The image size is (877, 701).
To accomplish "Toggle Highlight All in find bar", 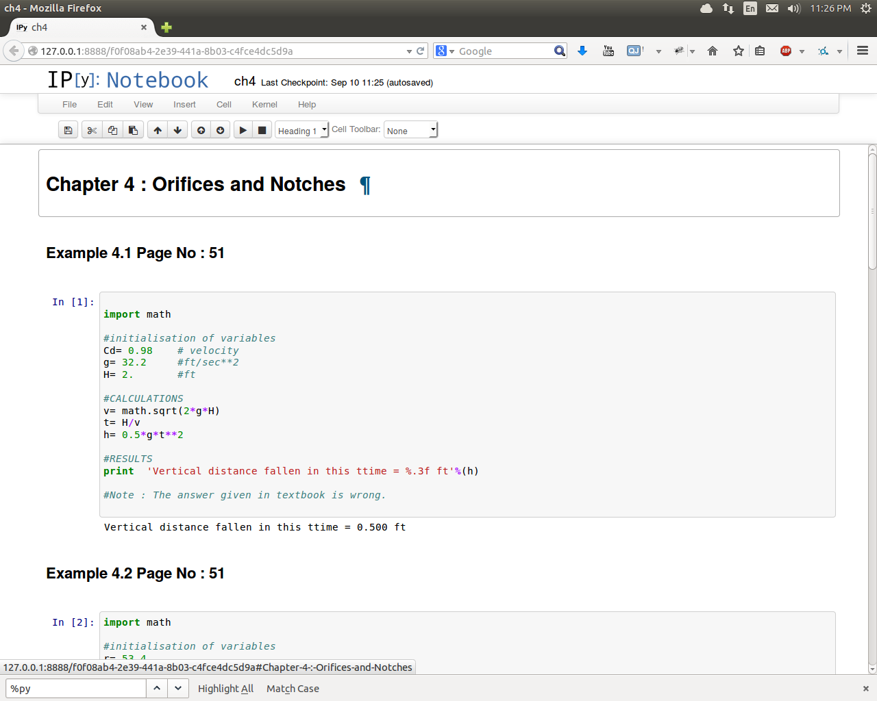I will pos(225,689).
